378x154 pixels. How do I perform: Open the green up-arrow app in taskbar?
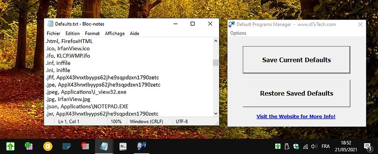coord(11,146)
